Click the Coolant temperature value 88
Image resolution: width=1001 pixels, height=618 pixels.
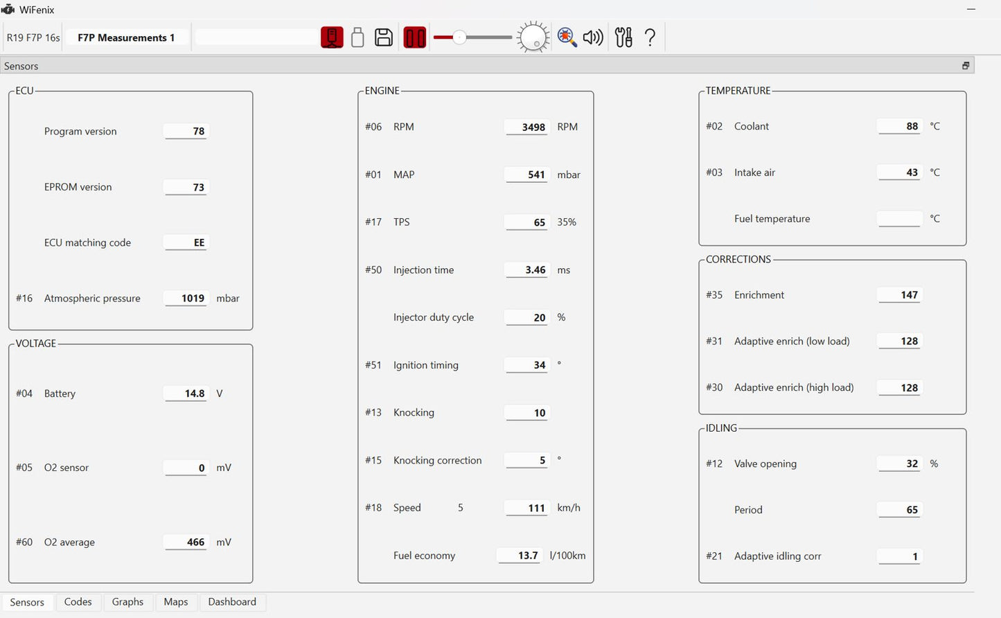pyautogui.click(x=899, y=126)
